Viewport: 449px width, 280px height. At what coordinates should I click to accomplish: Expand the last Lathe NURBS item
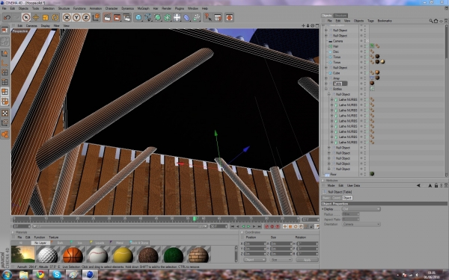coord(332,142)
